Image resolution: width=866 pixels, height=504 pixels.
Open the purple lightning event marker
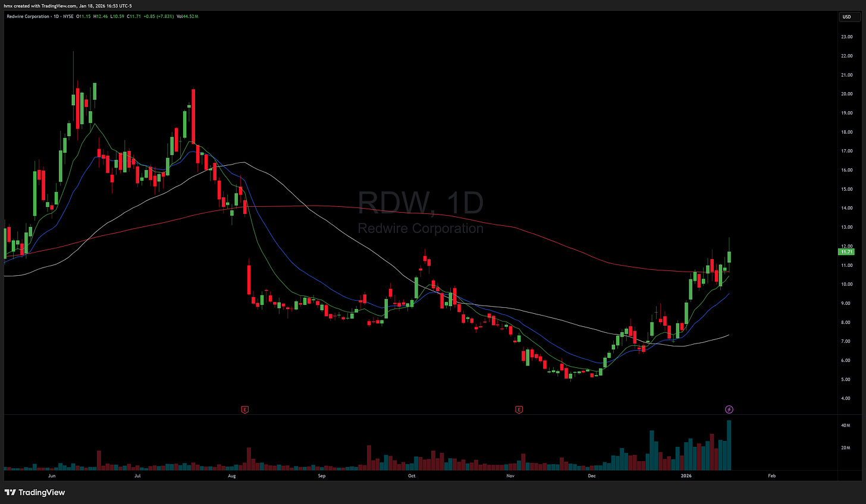tap(729, 409)
